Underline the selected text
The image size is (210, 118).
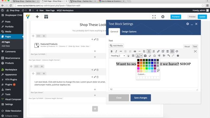[128, 56]
